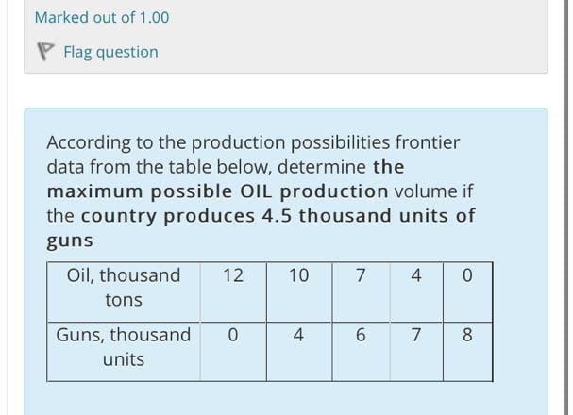Click the Oil, thousand tons row header
Screen dimensions: 573x415
(124, 292)
